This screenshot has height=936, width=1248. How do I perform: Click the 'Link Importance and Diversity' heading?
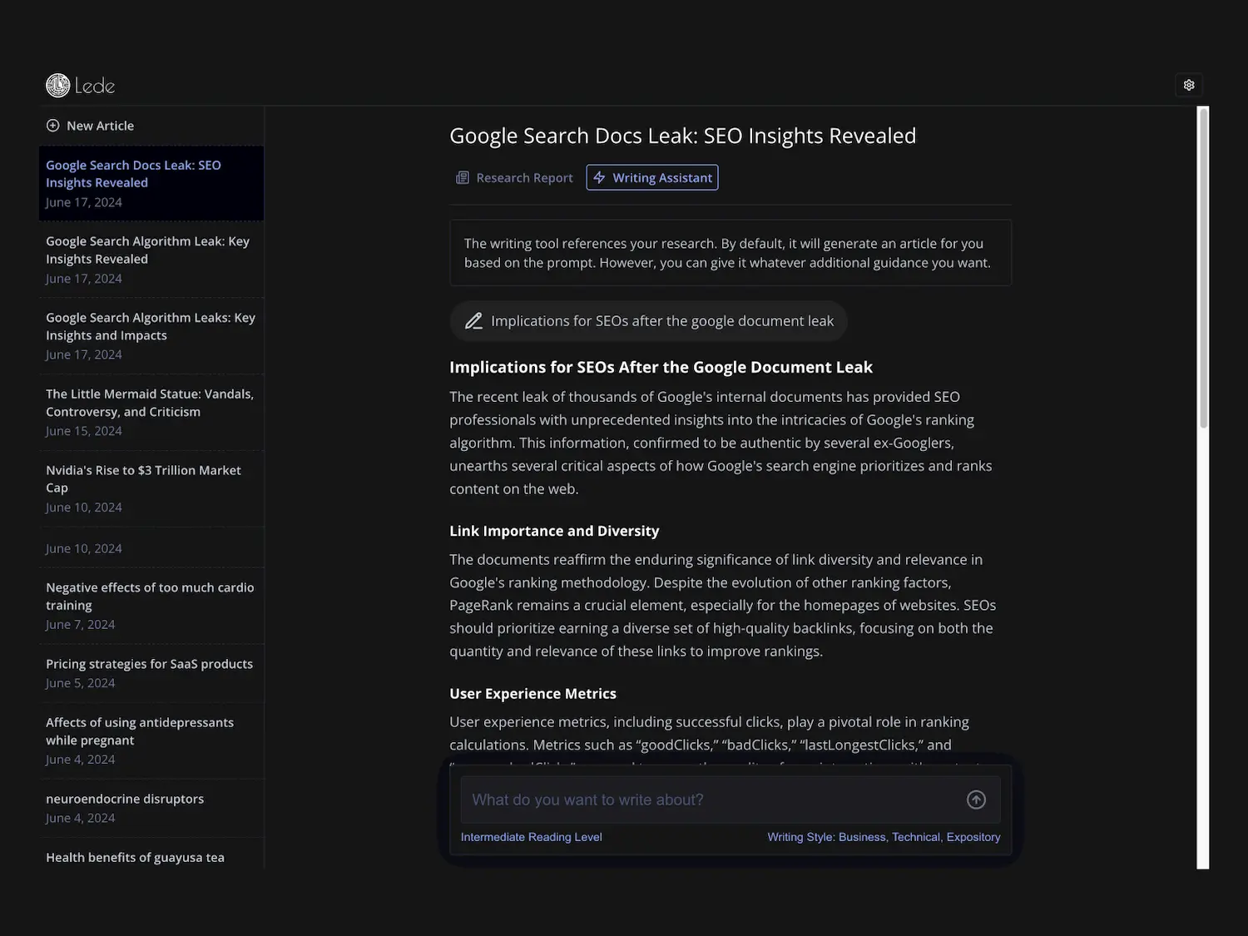click(x=554, y=531)
